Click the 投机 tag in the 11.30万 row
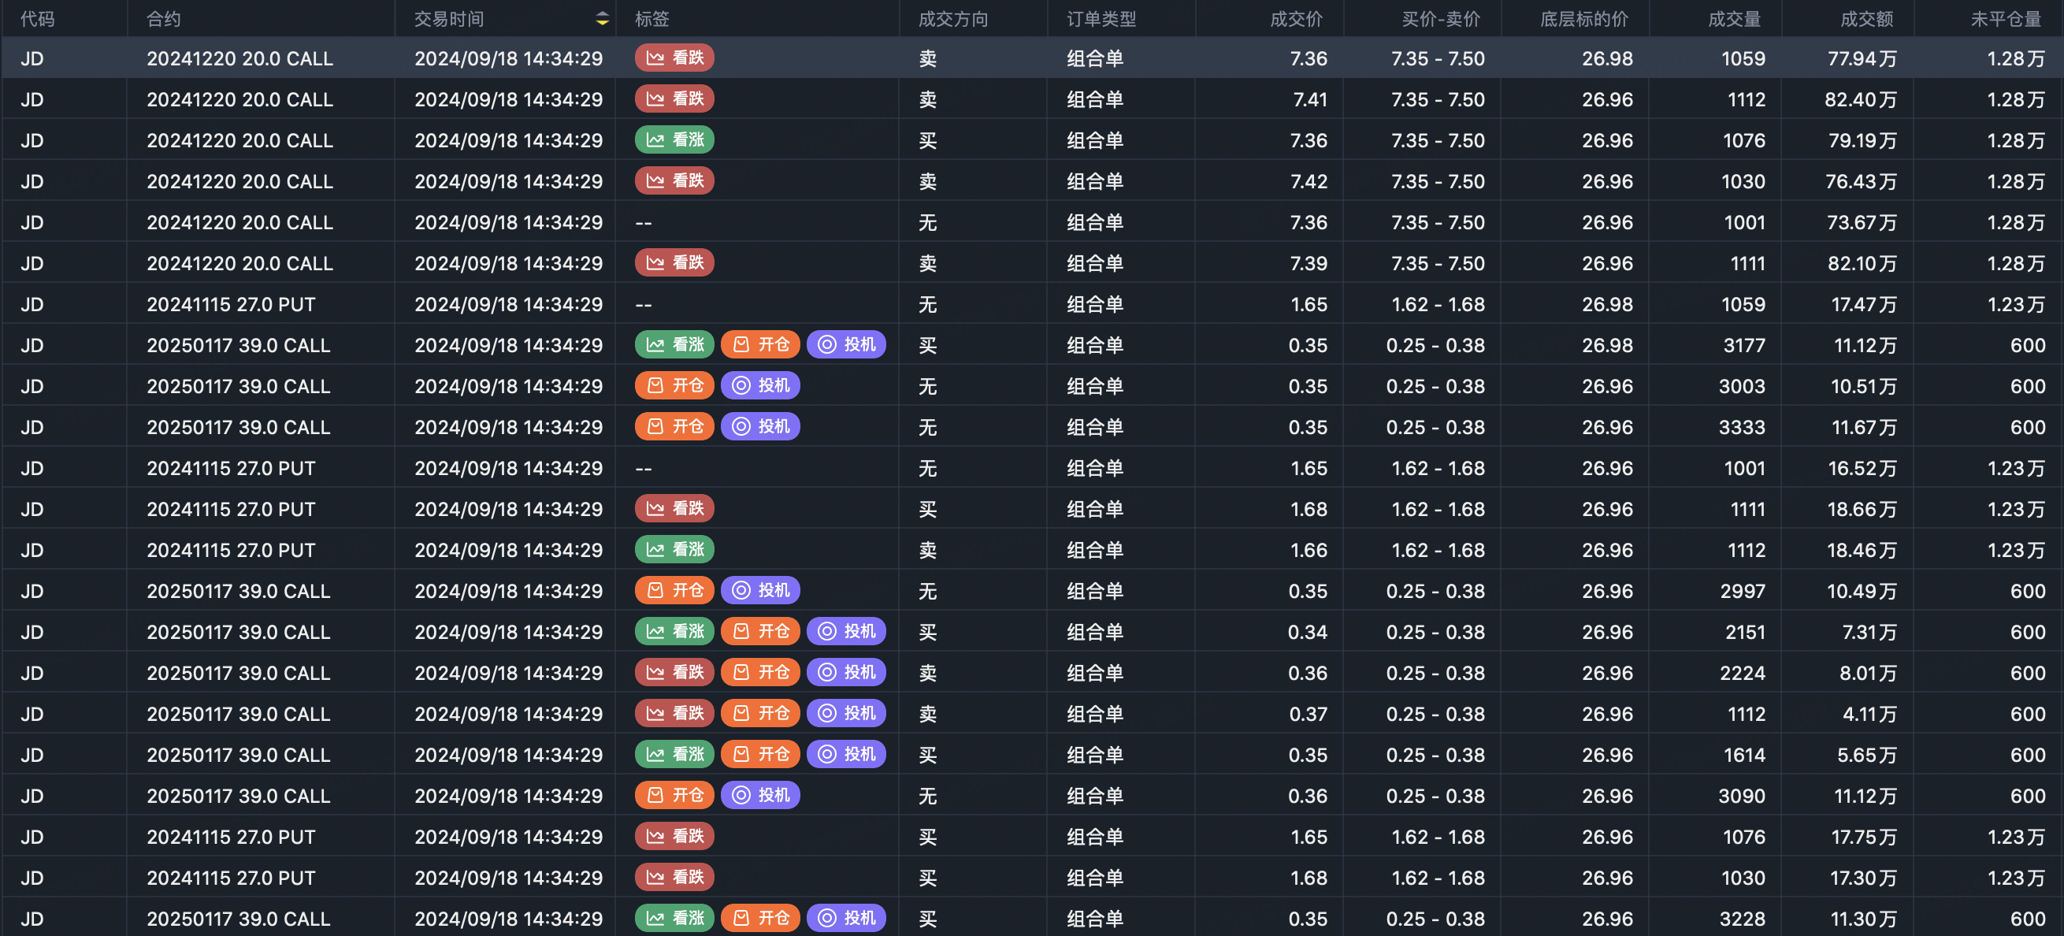This screenshot has height=936, width=2064. 846,918
